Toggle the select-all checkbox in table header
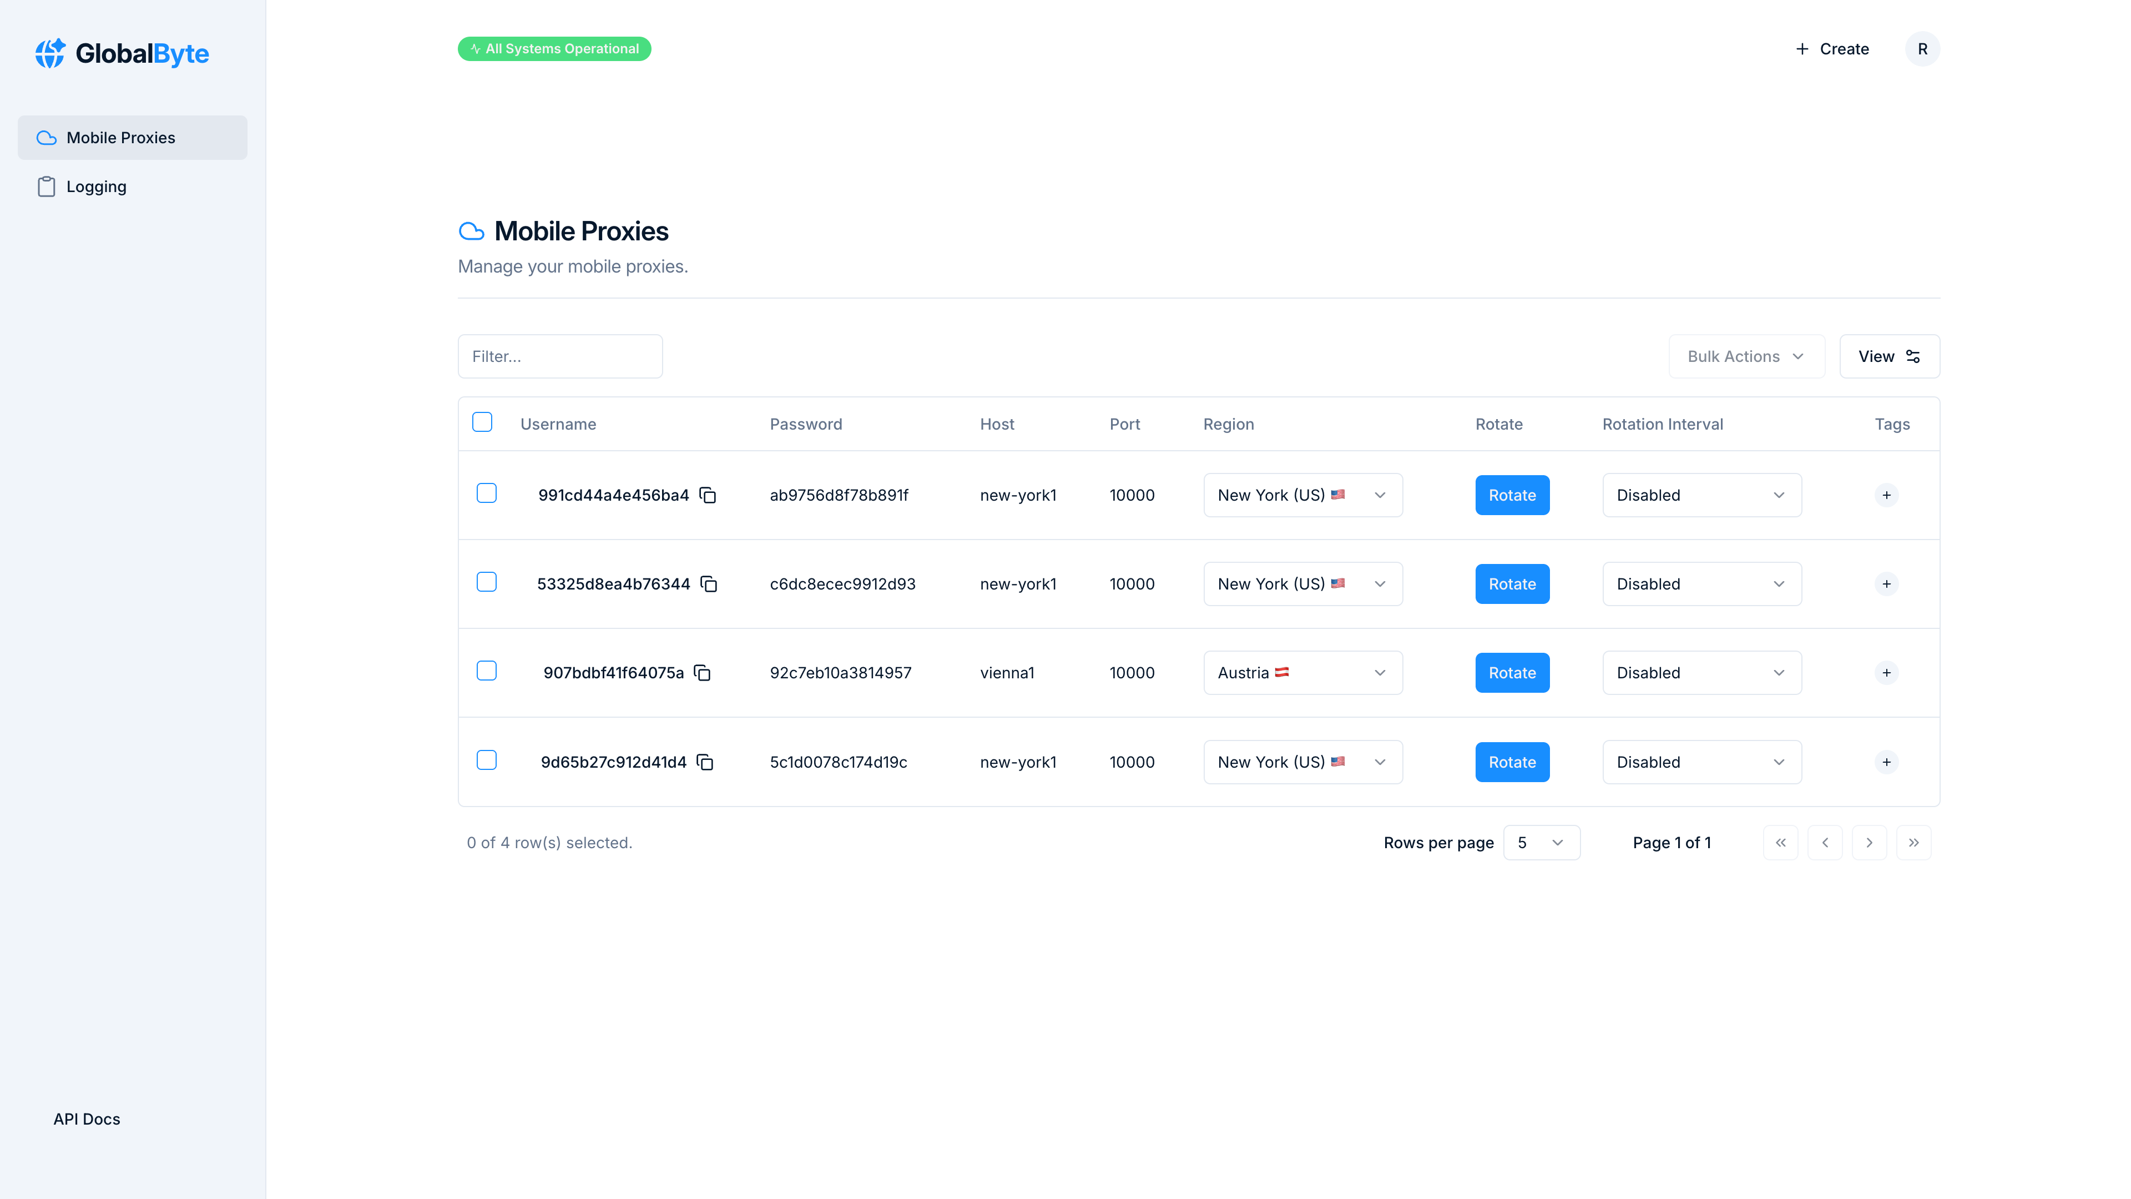 (482, 422)
